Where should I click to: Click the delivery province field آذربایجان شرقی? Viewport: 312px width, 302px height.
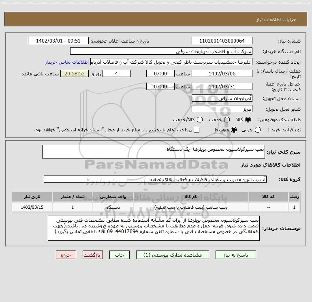point(222,98)
